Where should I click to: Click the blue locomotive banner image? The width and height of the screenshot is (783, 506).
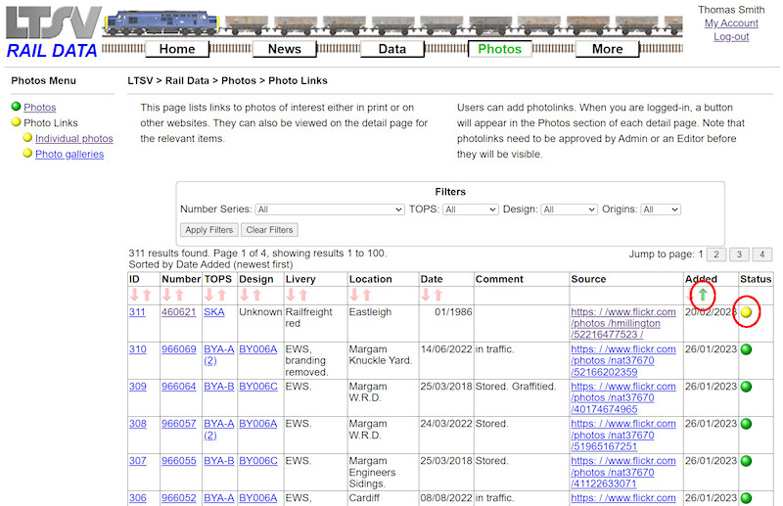162,23
